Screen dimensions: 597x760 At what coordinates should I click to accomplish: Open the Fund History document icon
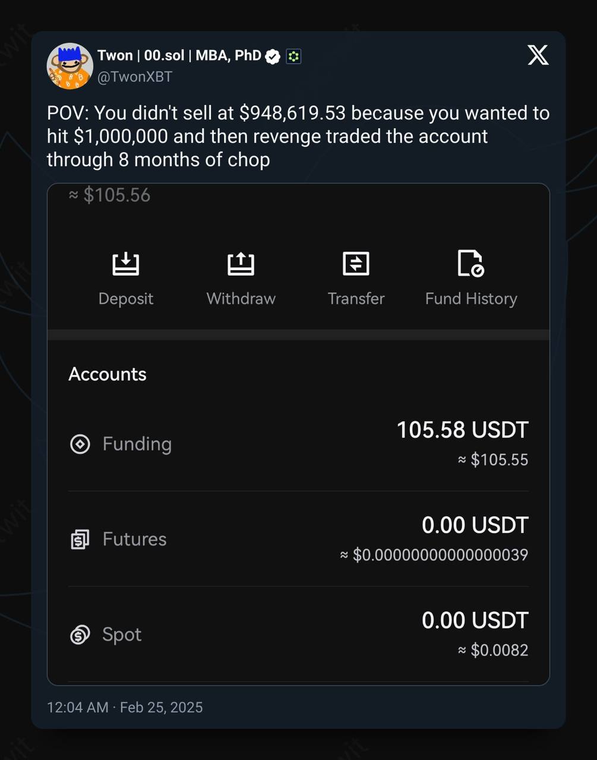coord(470,264)
